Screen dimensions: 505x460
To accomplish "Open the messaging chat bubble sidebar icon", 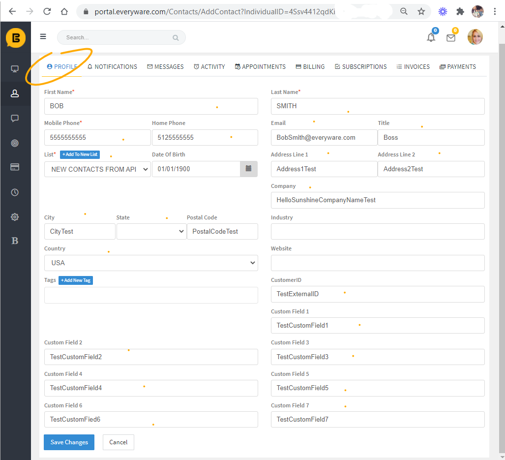I will click(x=15, y=118).
